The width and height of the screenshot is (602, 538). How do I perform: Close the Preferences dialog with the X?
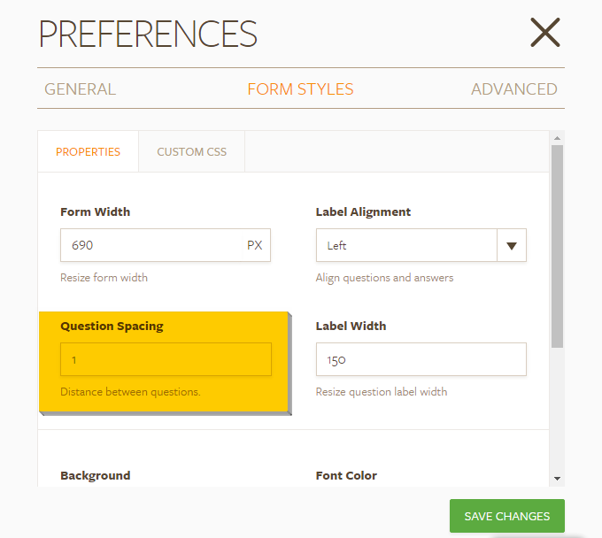point(545,33)
